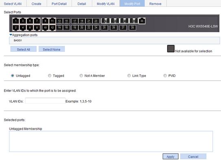Viewport: 221px width, 160px height.
Task: Set membership to Not A Member
Action: [81, 76]
